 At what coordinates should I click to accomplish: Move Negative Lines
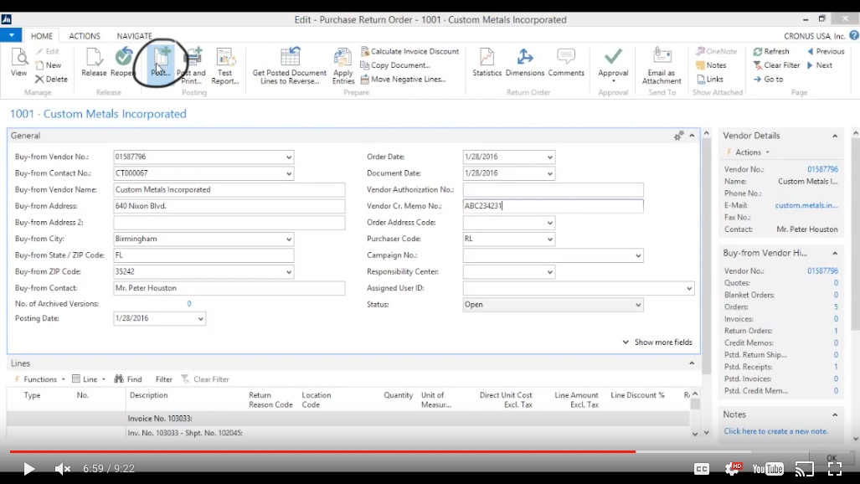pyautogui.click(x=403, y=79)
